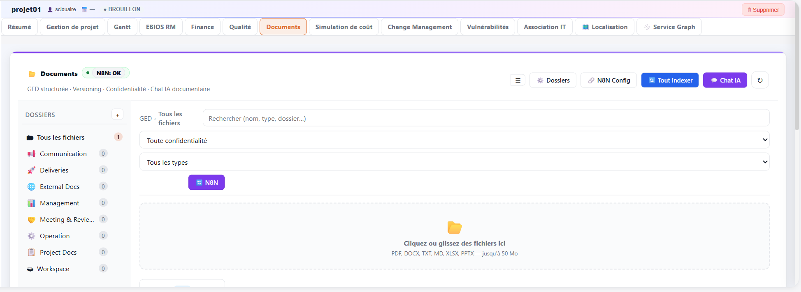Click the document search field
801x292 pixels.
[x=485, y=118]
